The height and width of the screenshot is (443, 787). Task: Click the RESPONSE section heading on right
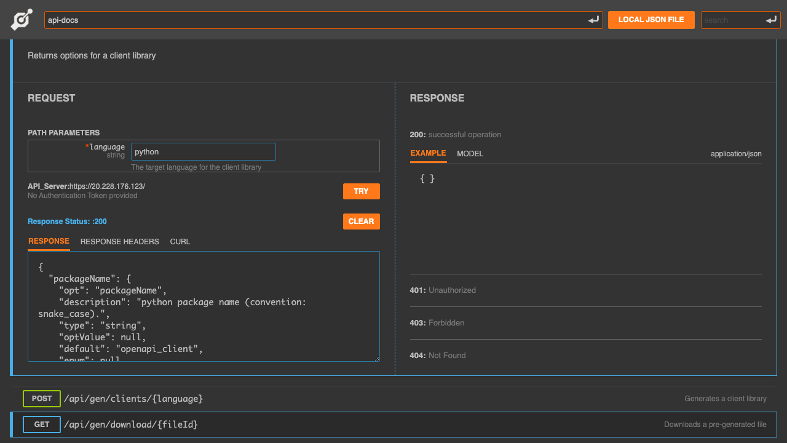click(x=437, y=98)
